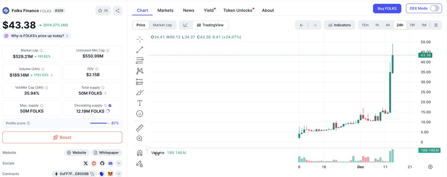Select the trend line drawing tool
Viewport: 447px width, 177px height.
coord(140,50)
